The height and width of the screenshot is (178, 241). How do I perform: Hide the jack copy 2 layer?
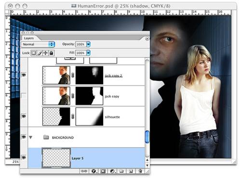(x=24, y=75)
